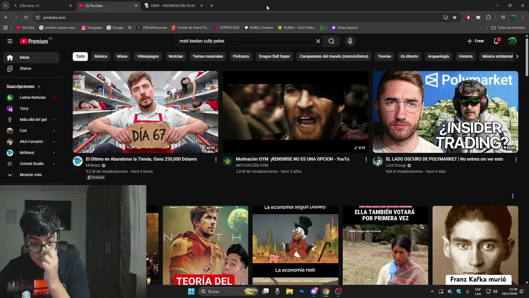Select the Videojuegos filter chip

click(148, 56)
